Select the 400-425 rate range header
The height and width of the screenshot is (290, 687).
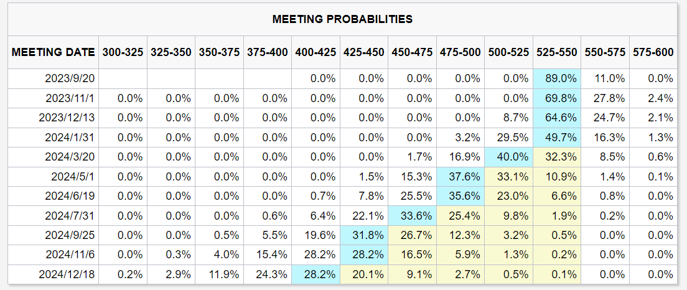coord(315,52)
